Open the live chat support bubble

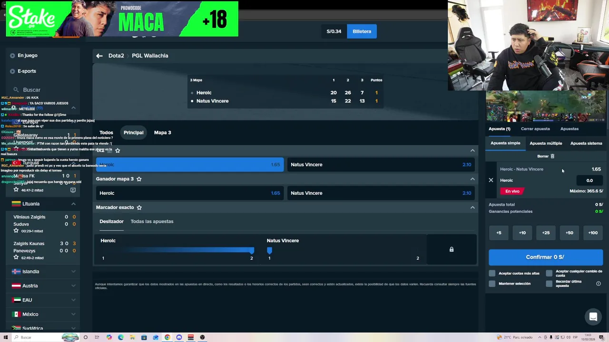593,317
